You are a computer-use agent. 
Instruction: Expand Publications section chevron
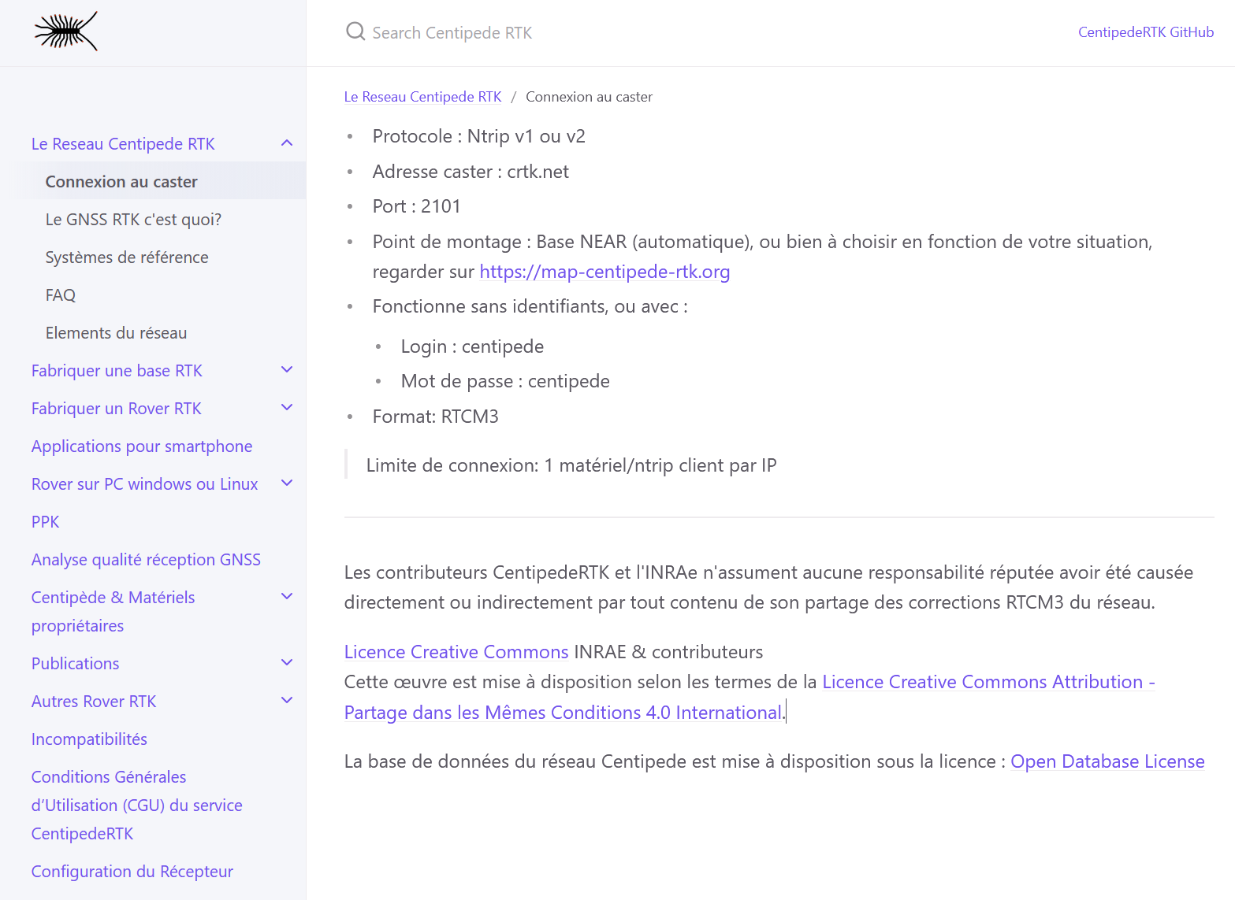pos(287,663)
